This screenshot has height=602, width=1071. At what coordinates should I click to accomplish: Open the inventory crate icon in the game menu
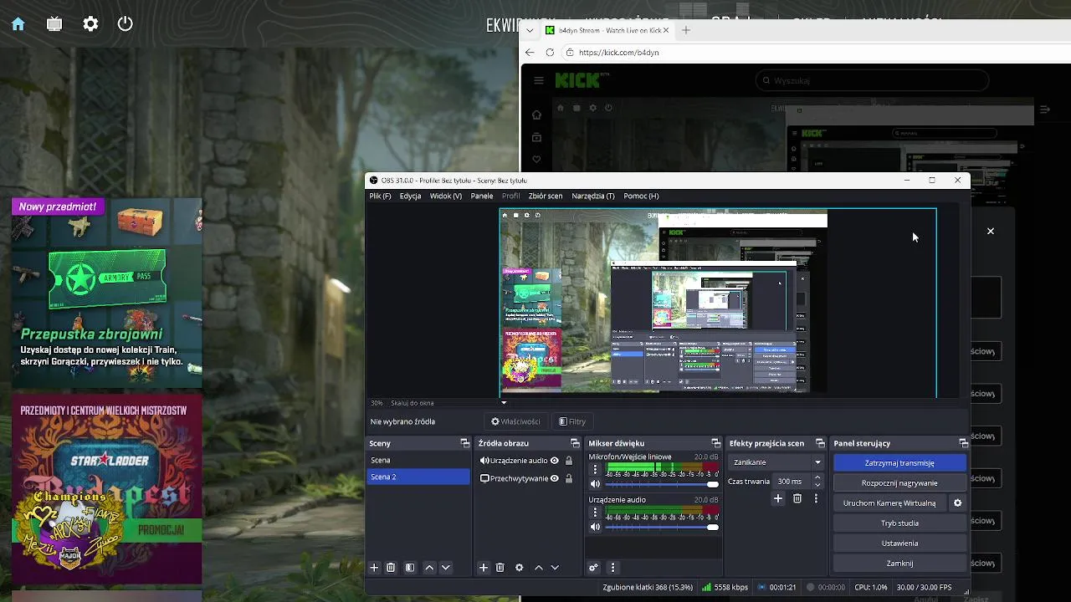click(x=54, y=24)
